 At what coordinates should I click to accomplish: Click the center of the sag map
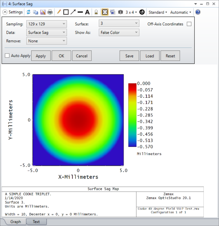pyautogui.click(x=78, y=120)
